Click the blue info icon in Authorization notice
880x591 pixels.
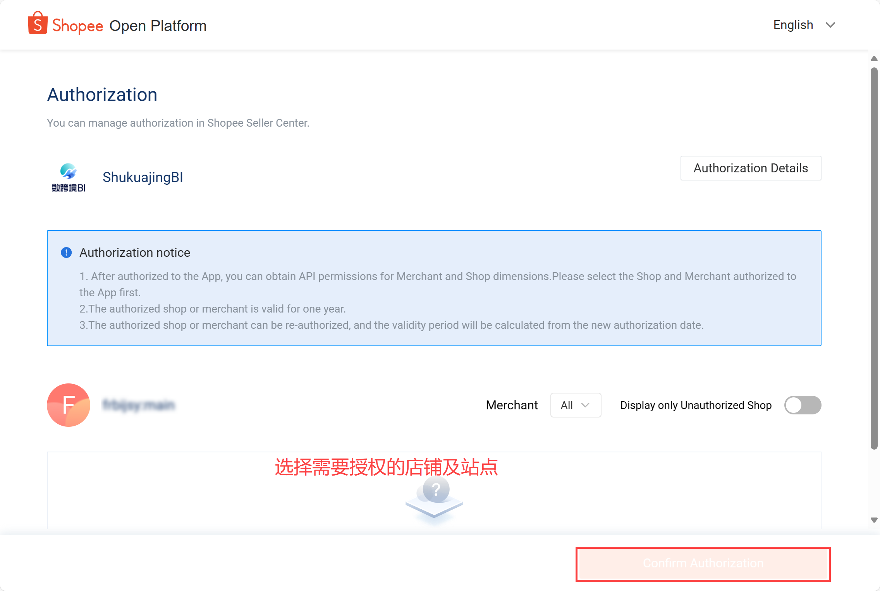pos(66,253)
